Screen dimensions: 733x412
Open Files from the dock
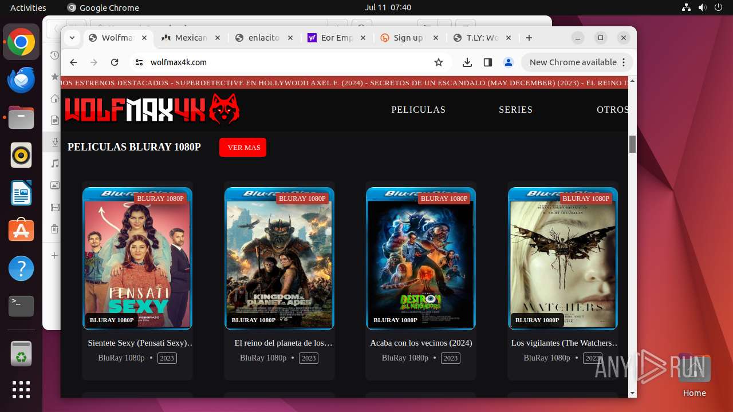point(21,117)
